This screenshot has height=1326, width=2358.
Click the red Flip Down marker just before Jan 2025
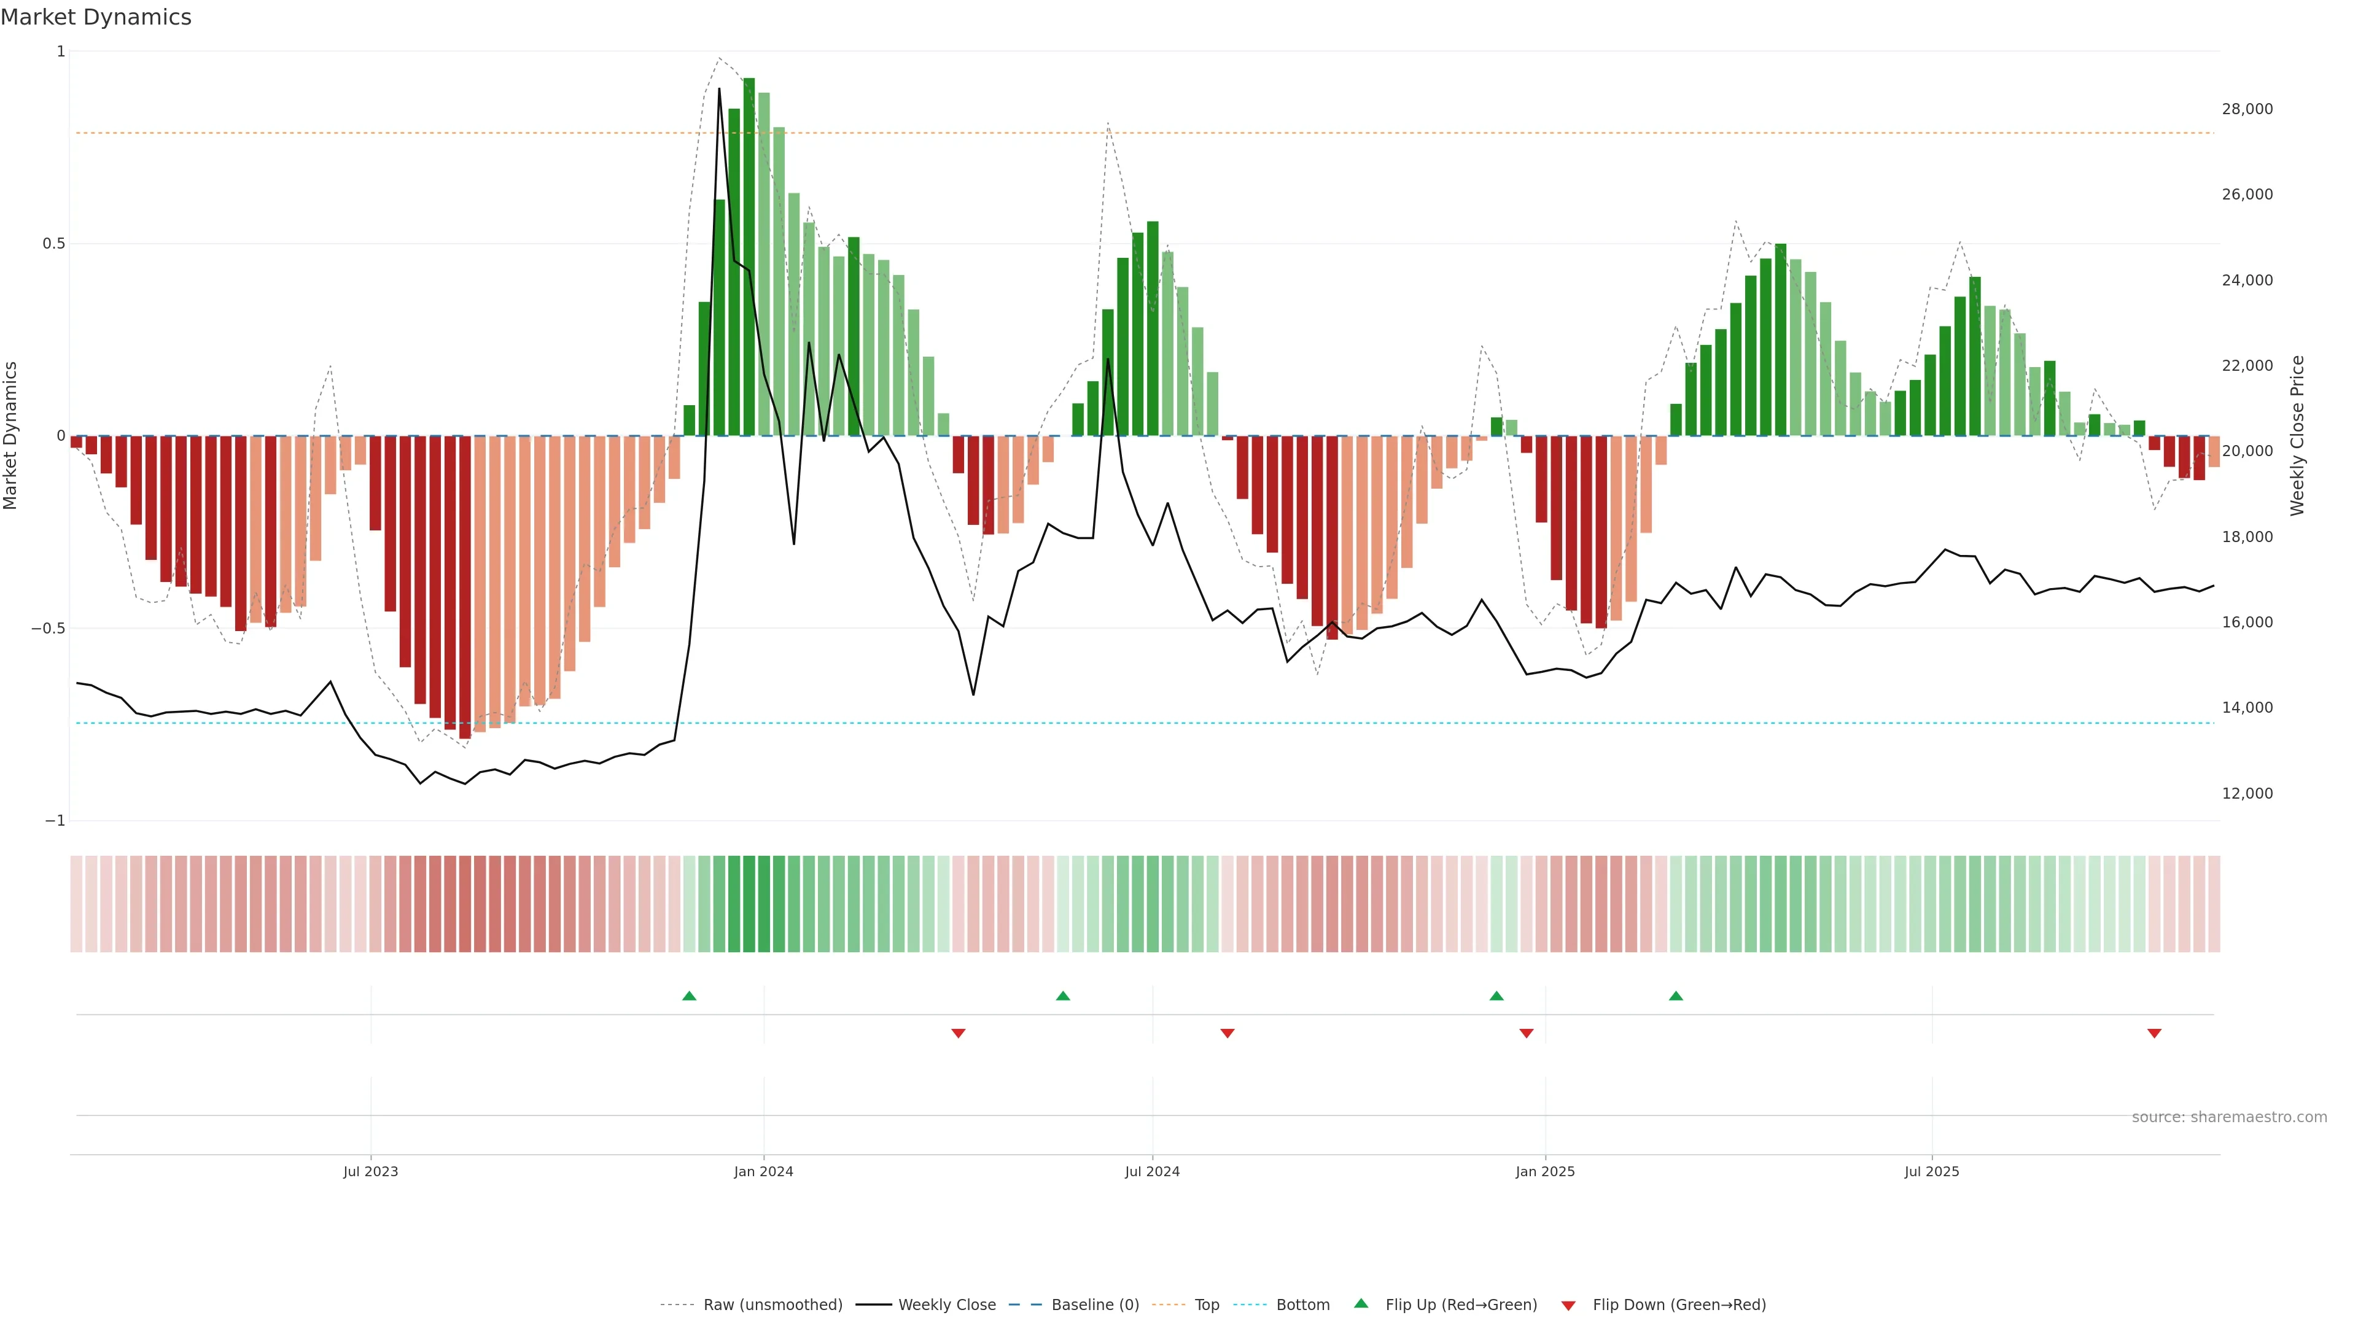coord(1526,1033)
